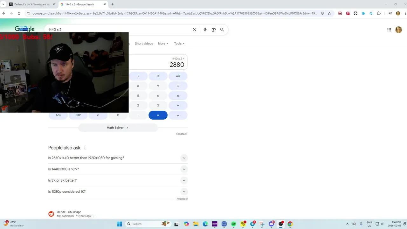Open the Tools dropdown
The height and width of the screenshot is (229, 407).
tap(179, 44)
